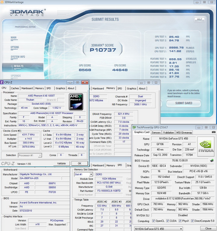Viewport: 217px width, 231px height.
Task: Close the CPU-Z window with red X
Action: coord(85,83)
